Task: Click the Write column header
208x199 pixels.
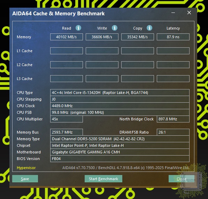Action: coord(102,28)
